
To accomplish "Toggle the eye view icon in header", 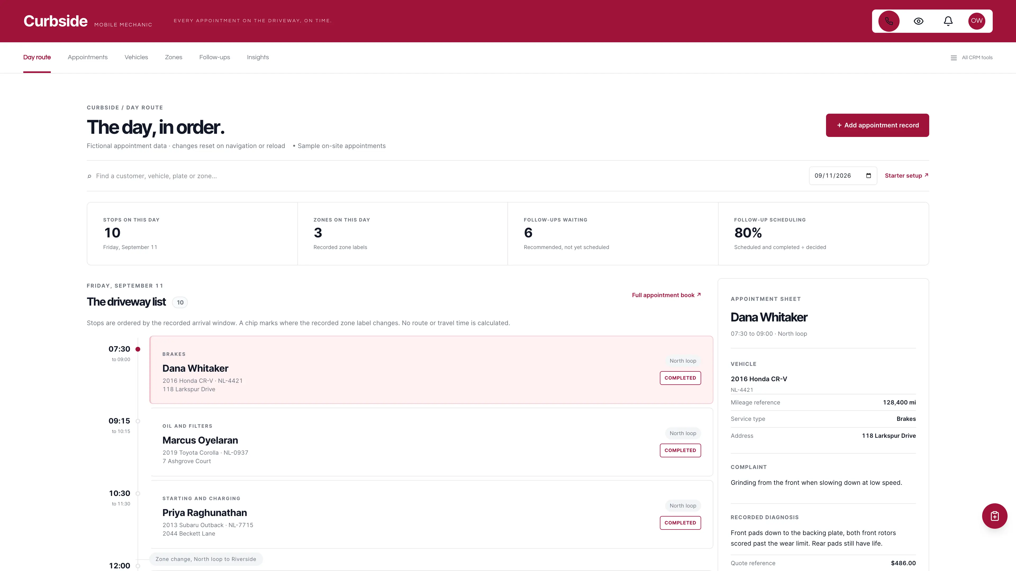I will pos(919,21).
